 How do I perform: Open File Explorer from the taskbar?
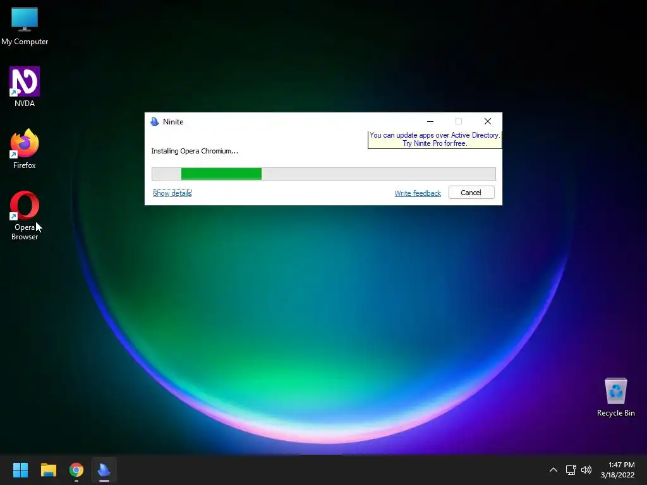point(48,470)
